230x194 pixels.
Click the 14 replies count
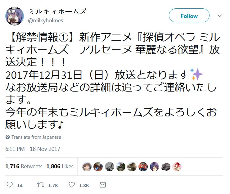pos(20,185)
